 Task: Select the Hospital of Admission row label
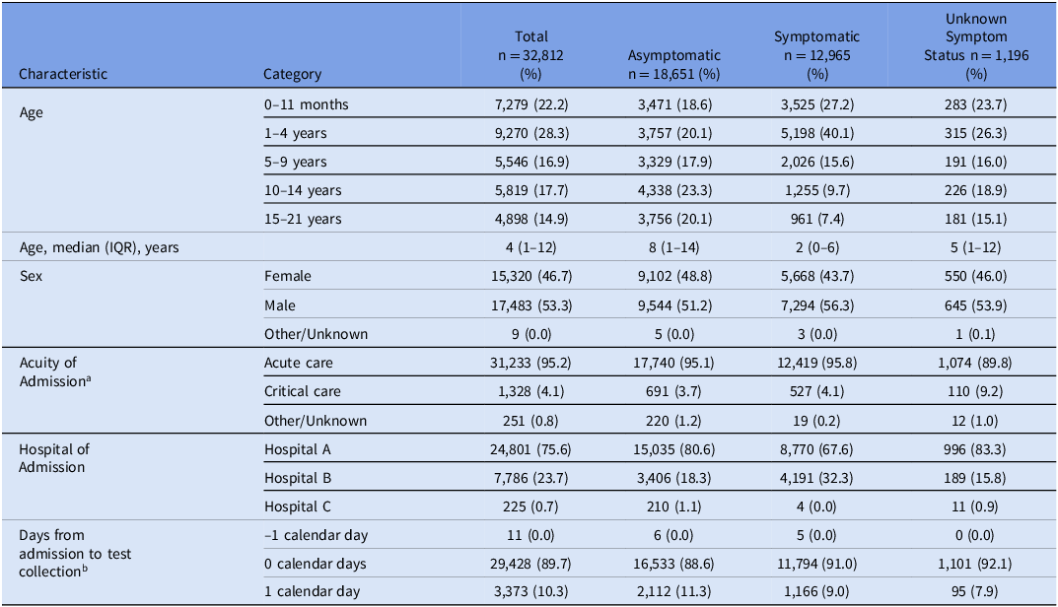(x=54, y=457)
